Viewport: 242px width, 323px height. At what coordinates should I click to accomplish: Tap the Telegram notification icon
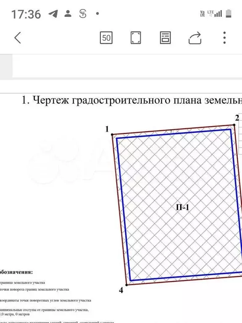click(x=53, y=14)
